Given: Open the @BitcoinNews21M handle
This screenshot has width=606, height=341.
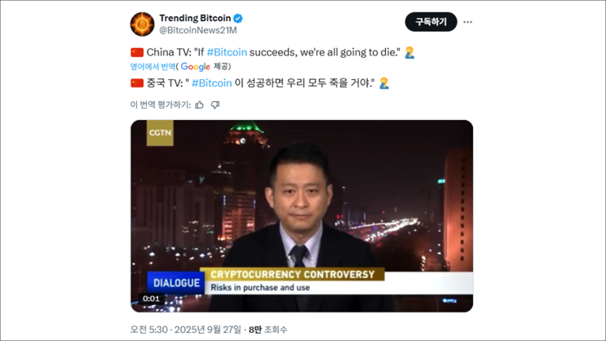Looking at the screenshot, I should pos(198,30).
